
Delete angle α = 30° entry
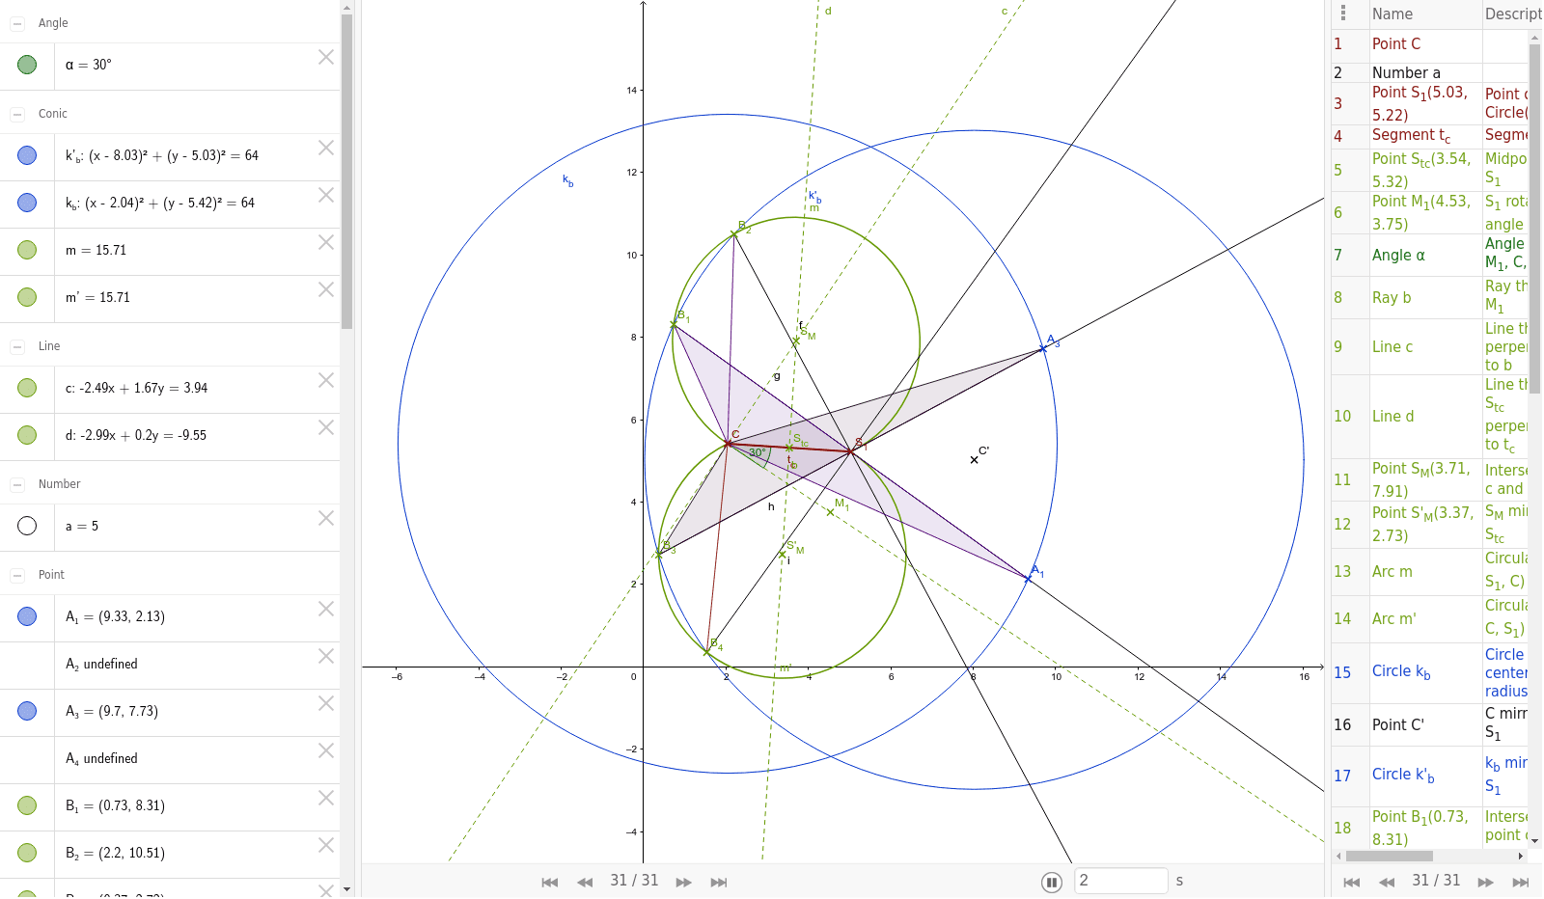(326, 57)
